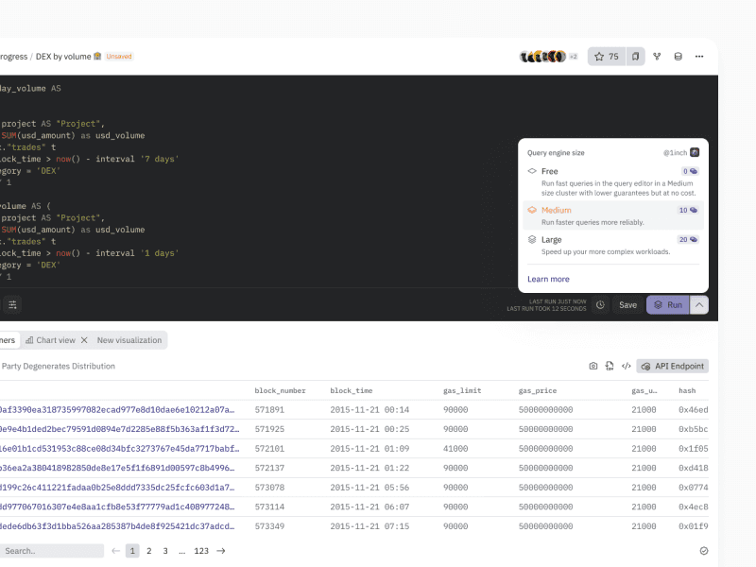Open the query parameters sliders icon
This screenshot has height=567, width=756.
[x=12, y=304]
